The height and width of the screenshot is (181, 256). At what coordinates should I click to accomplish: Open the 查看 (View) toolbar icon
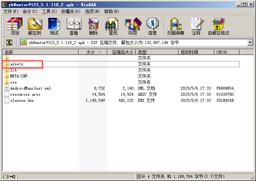(x=74, y=26)
